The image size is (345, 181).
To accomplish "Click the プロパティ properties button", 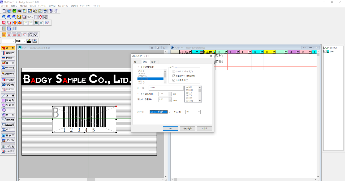I will click(8, 140).
